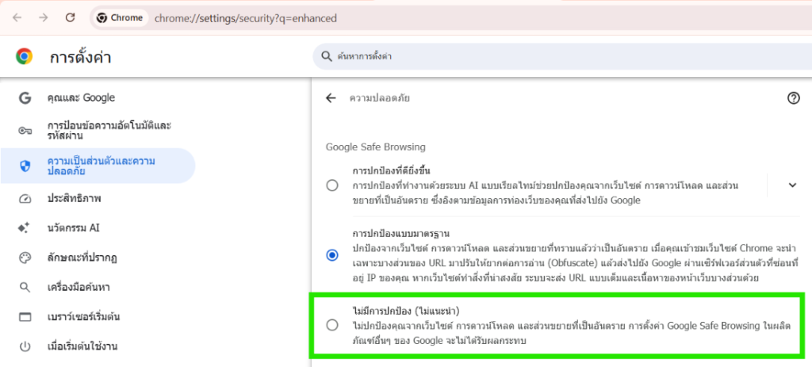Open help via the question mark icon

click(x=793, y=97)
